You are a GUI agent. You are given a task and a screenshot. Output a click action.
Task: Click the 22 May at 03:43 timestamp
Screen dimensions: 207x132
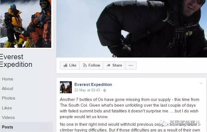[x=87, y=90]
